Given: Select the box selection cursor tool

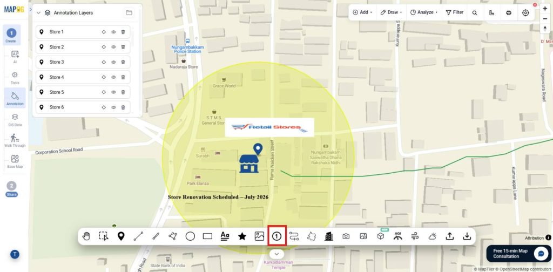Looking at the screenshot, I should 103,236.
